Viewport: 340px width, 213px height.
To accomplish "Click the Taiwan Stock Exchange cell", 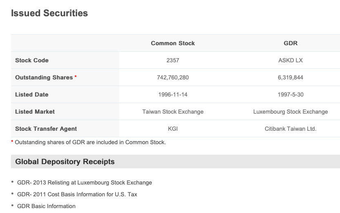I will coord(173,112).
